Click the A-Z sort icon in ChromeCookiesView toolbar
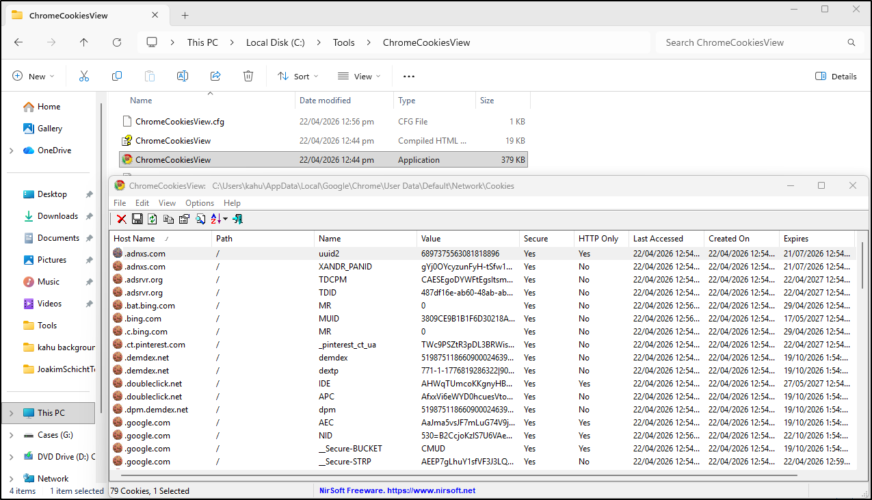Image resolution: width=872 pixels, height=500 pixels. point(215,219)
